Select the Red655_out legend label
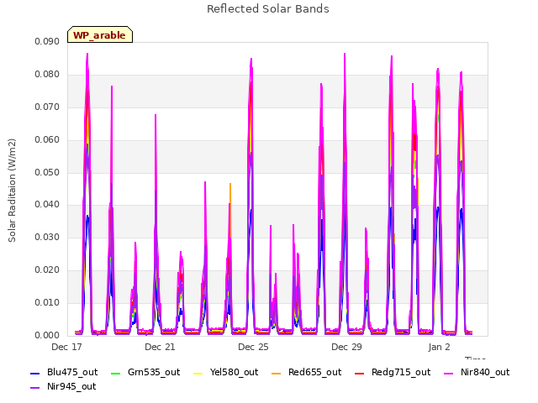Viewport: 538px width, 403px height. (315, 373)
